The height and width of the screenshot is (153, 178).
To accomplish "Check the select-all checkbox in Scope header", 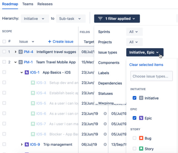I will 4,42.
